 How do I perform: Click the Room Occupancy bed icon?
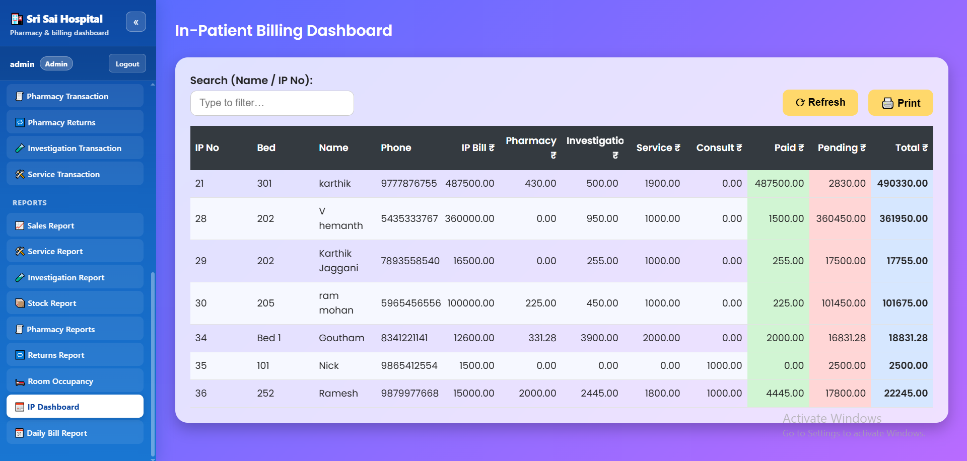(x=20, y=381)
